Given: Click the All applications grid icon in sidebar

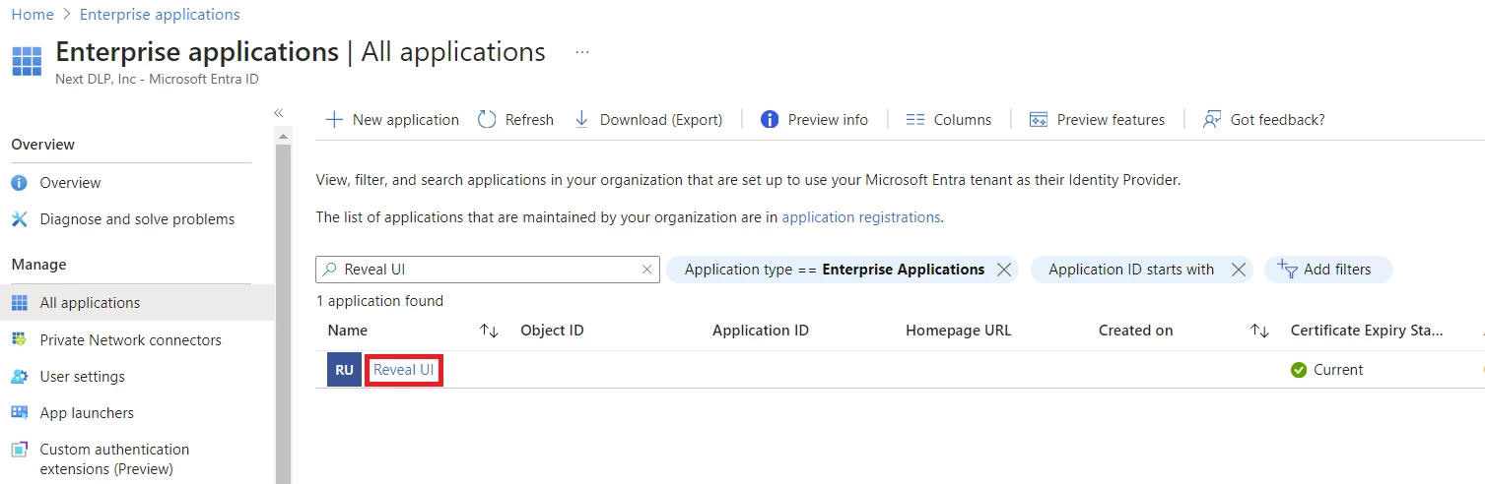Looking at the screenshot, I should click(x=20, y=303).
